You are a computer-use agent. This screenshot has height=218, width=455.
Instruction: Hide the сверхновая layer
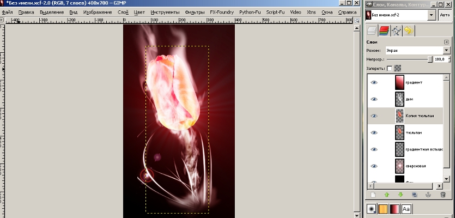click(374, 166)
